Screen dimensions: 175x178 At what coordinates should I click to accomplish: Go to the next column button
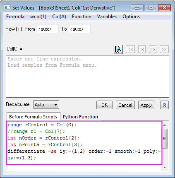153,49
